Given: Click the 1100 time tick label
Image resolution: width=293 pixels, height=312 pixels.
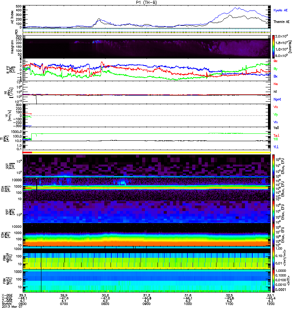Looking at the screenshot, I should (229, 304).
